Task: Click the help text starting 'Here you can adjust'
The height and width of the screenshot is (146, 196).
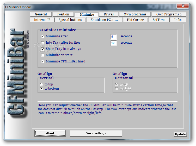Action: (107, 109)
